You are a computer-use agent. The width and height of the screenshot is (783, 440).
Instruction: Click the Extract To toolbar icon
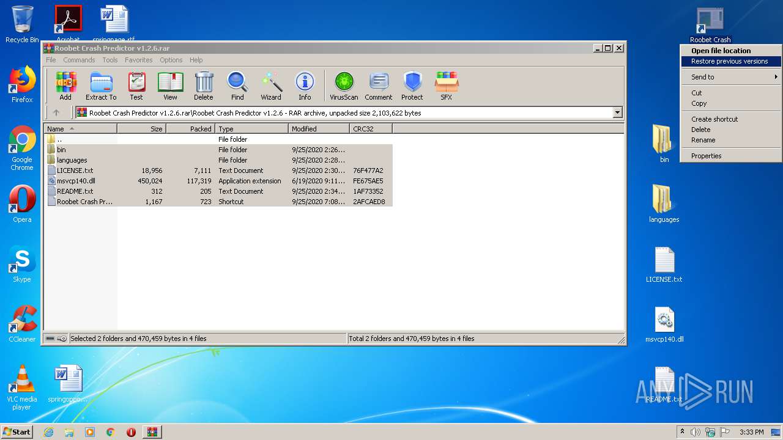101,86
